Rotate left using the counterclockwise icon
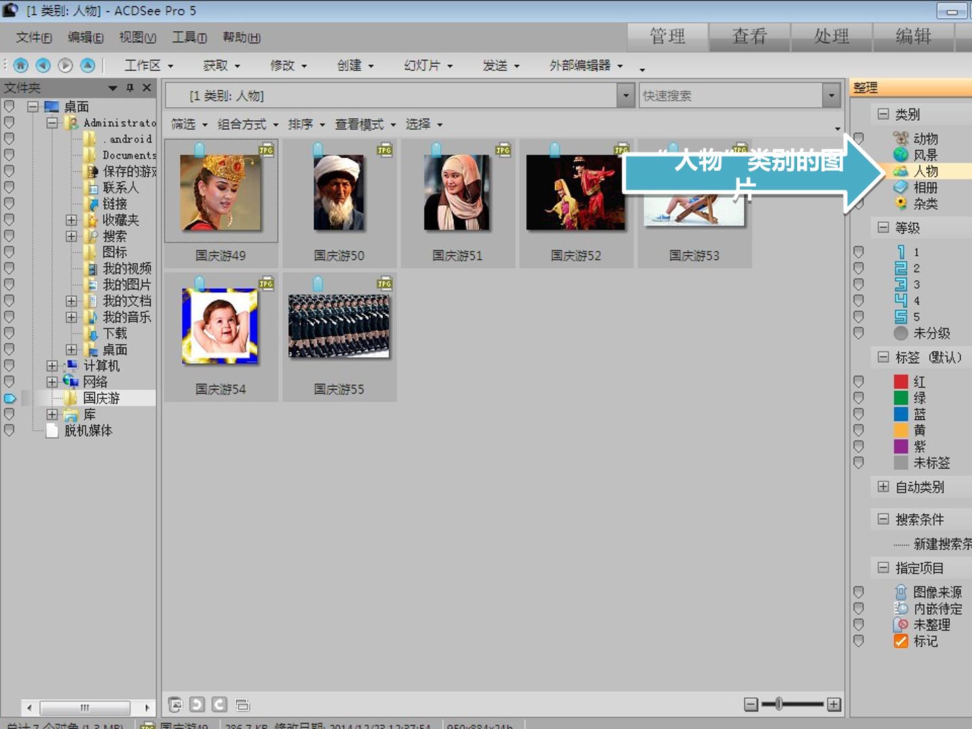The image size is (972, 729). [x=197, y=705]
